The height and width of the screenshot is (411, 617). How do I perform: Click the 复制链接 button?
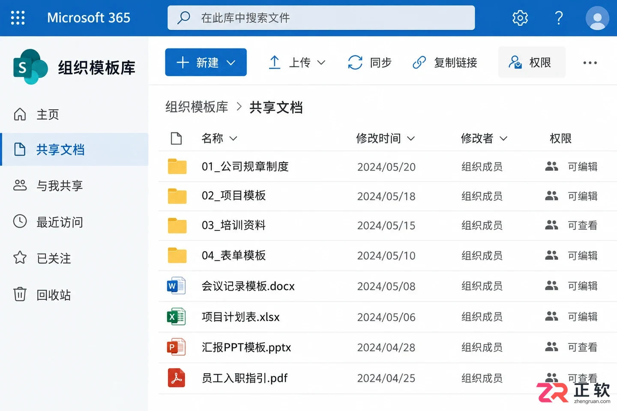[x=445, y=63]
